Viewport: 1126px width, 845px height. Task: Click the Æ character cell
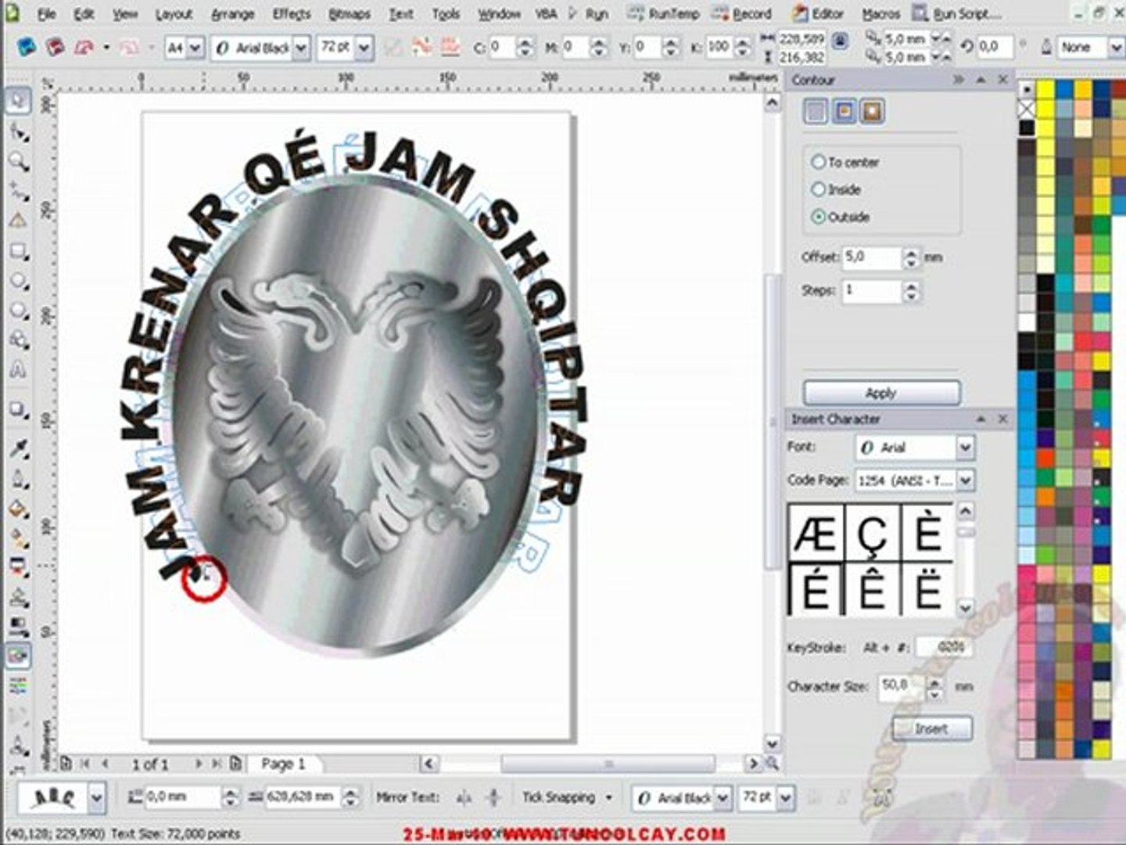click(816, 534)
